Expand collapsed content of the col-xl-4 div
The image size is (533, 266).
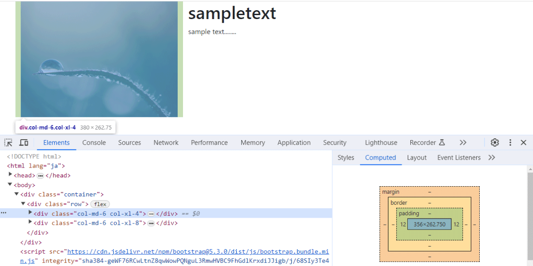[x=151, y=214]
